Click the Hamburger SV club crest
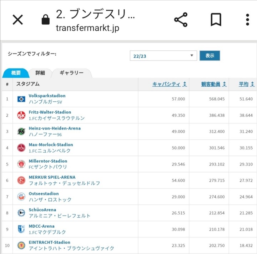 pyautogui.click(x=21, y=99)
